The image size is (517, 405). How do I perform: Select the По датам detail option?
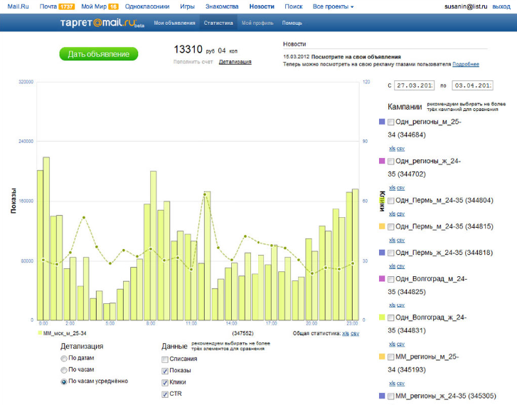[64, 359]
